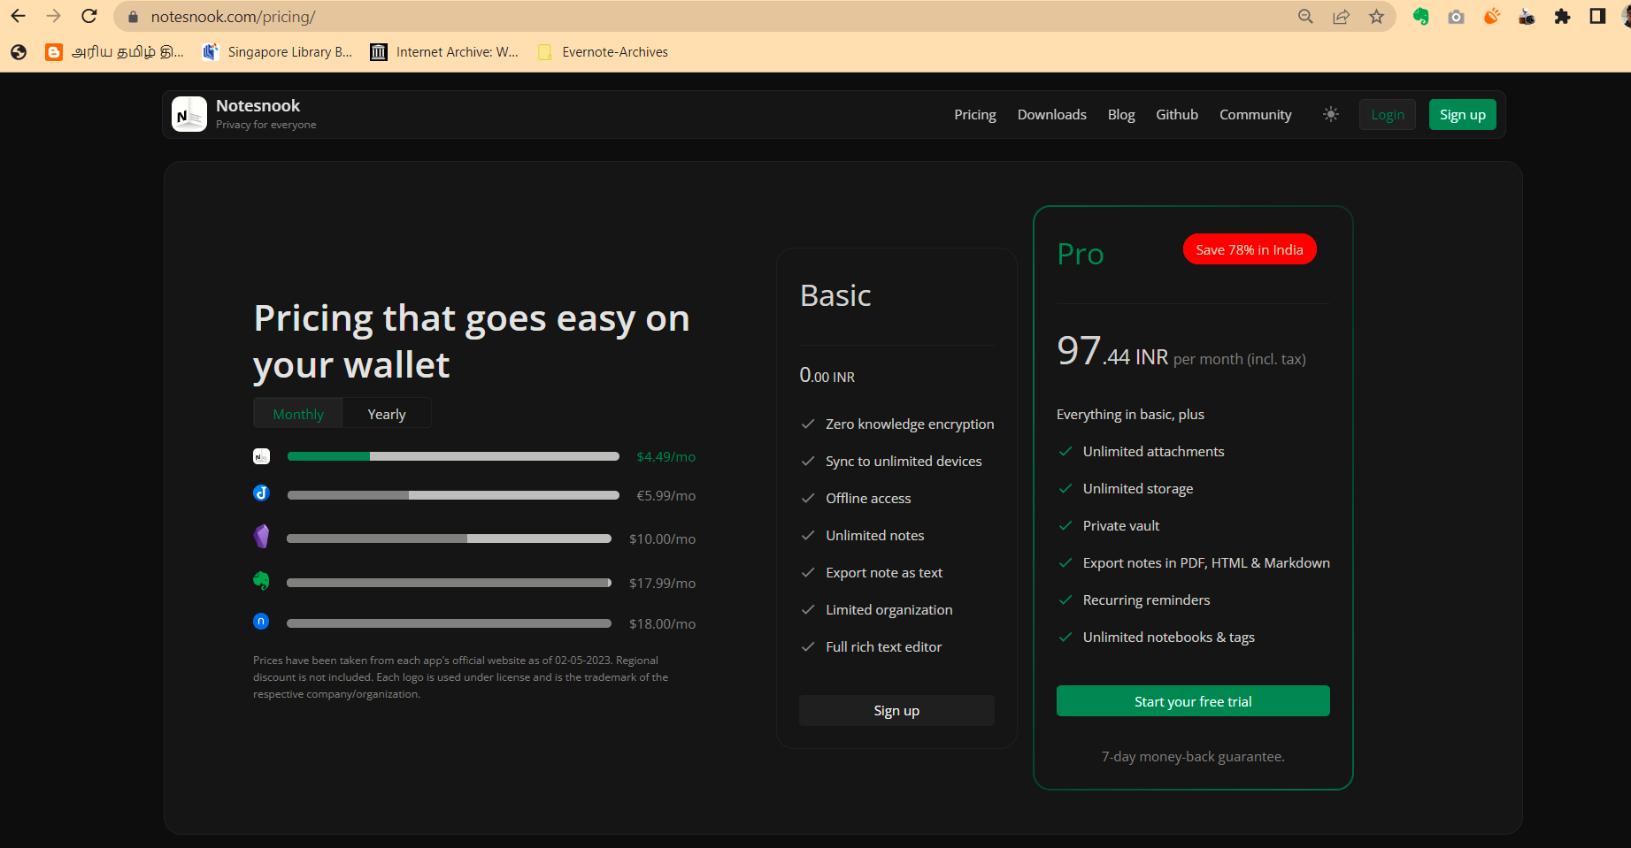This screenshot has width=1631, height=848.
Task: Open the Blogger Tamil bookmark
Action: (115, 52)
